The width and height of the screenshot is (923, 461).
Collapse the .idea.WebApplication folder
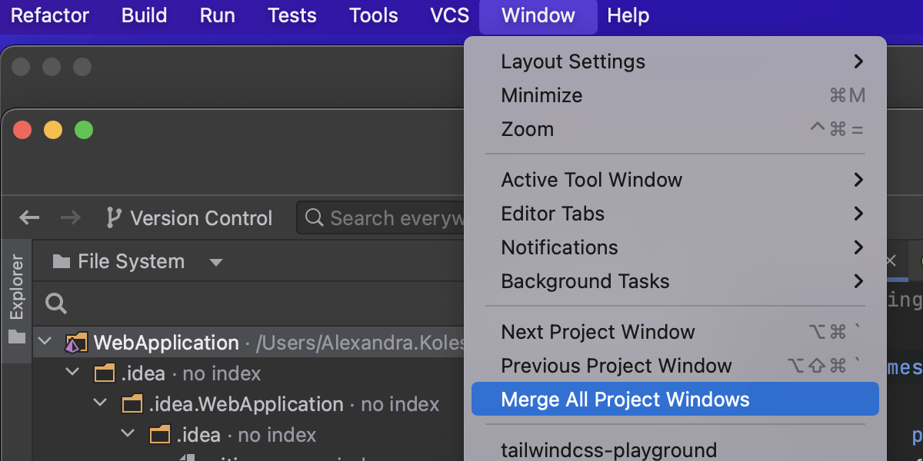coord(101,404)
